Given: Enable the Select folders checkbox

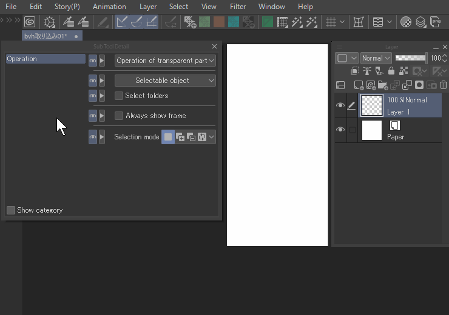Looking at the screenshot, I should click(119, 96).
